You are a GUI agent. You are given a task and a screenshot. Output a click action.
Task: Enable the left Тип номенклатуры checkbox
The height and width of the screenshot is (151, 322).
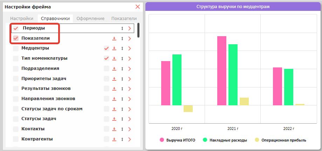[16, 59]
